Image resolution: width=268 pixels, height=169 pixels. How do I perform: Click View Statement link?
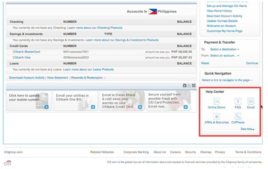[x=58, y=78]
